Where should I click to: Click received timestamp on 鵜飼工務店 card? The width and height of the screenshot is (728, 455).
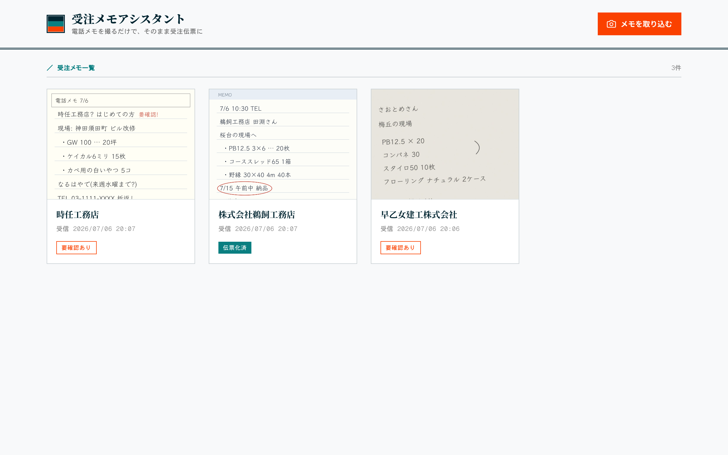coord(258,229)
